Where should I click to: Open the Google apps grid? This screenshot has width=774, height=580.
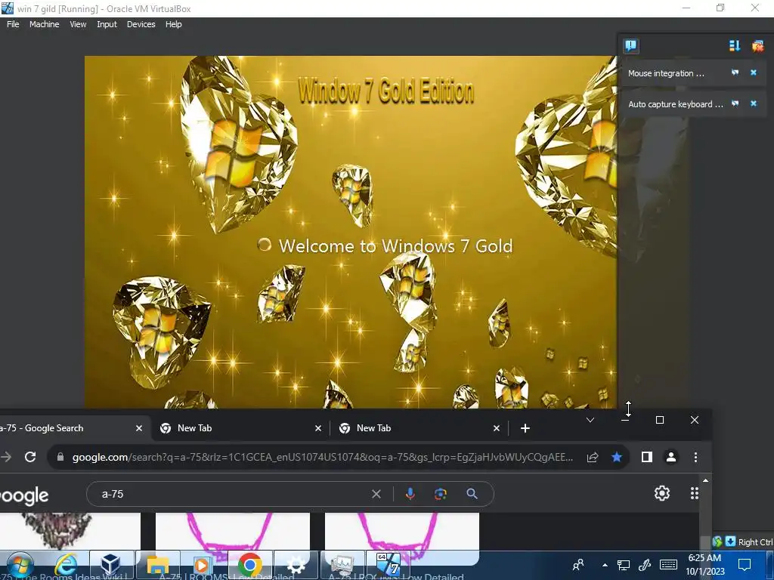[695, 493]
